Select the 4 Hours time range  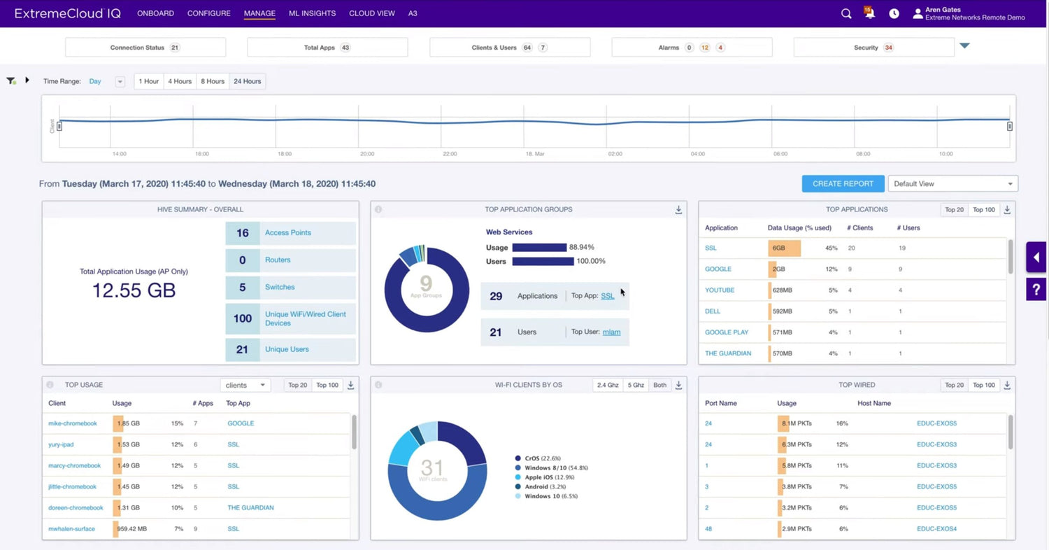(180, 81)
